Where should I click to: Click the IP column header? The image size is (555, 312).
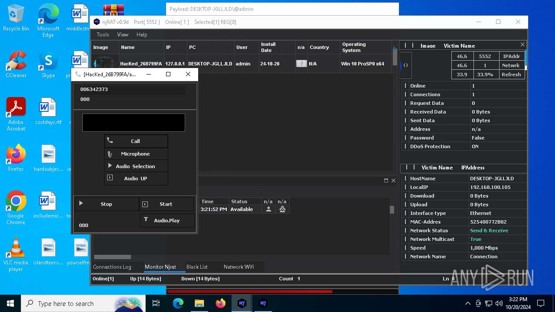click(175, 47)
